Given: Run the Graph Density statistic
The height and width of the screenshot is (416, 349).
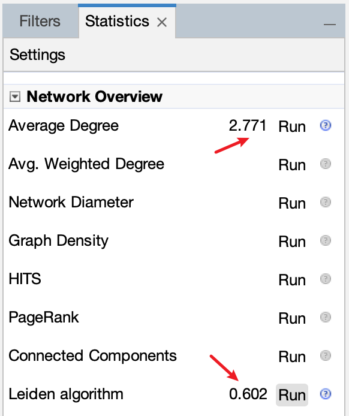Looking at the screenshot, I should [292, 242].
